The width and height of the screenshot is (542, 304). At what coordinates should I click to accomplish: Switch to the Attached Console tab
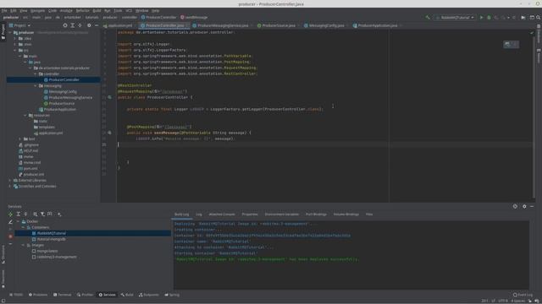(222, 214)
